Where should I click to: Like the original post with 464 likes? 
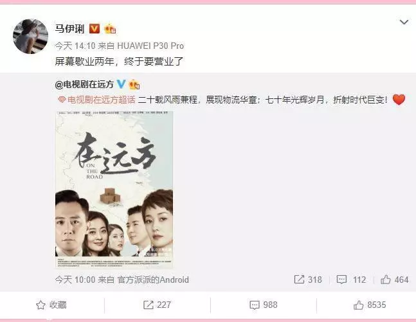[x=394, y=280]
